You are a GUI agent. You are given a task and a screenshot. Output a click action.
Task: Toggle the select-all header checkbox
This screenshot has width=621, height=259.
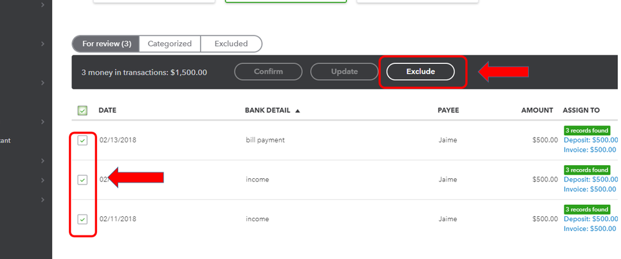(x=83, y=111)
